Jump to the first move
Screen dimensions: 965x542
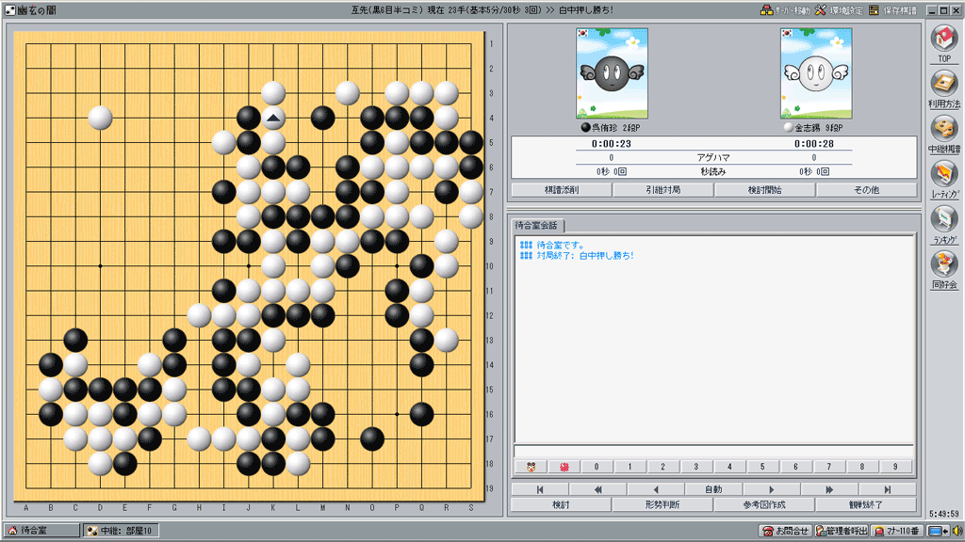(x=539, y=489)
